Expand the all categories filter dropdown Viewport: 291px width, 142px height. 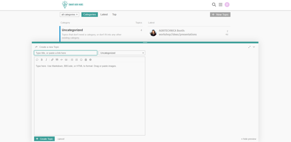coord(70,15)
